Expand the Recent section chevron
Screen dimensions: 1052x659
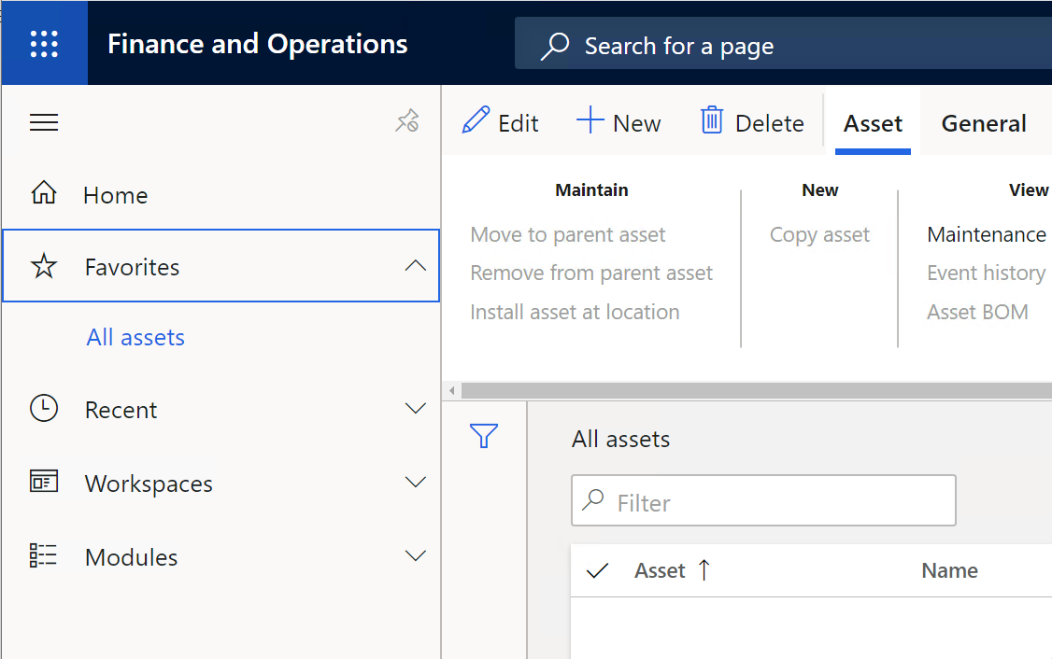click(x=416, y=408)
